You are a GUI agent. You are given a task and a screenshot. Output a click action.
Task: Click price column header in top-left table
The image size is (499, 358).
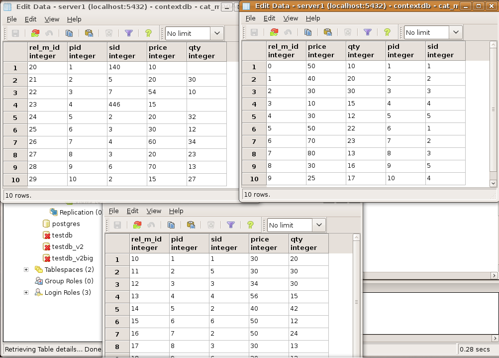pyautogui.click(x=167, y=52)
